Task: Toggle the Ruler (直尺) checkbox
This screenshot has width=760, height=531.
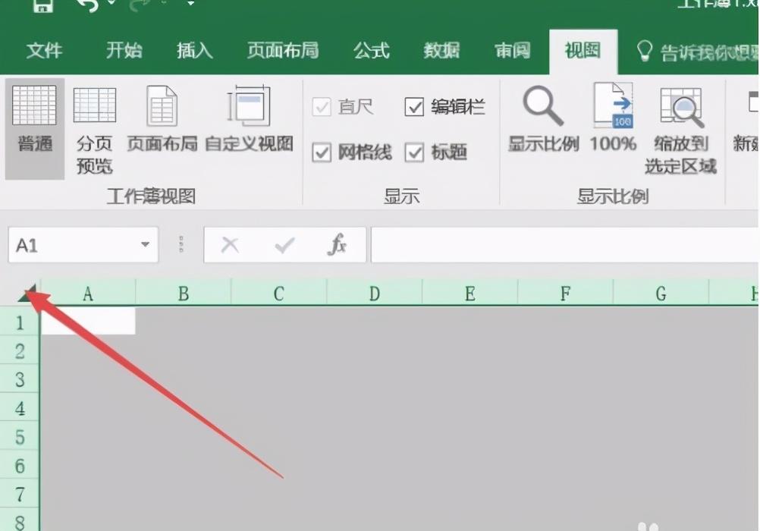Action: pyautogui.click(x=322, y=107)
